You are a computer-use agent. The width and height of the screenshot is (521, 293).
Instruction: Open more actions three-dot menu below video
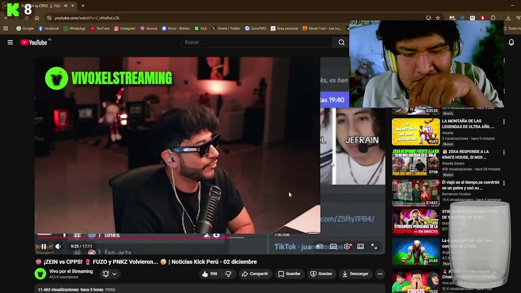coord(380,274)
